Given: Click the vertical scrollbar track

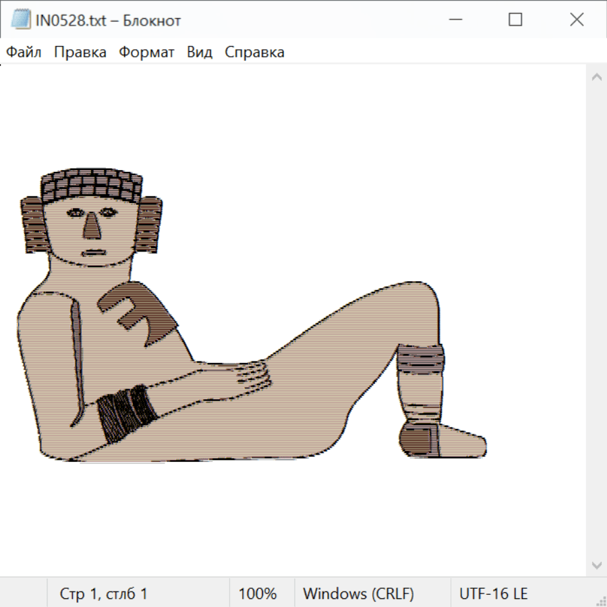Looking at the screenshot, I should click(x=596, y=317).
